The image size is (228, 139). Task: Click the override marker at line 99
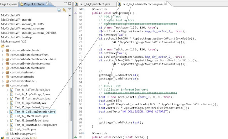[x=76, y=137]
